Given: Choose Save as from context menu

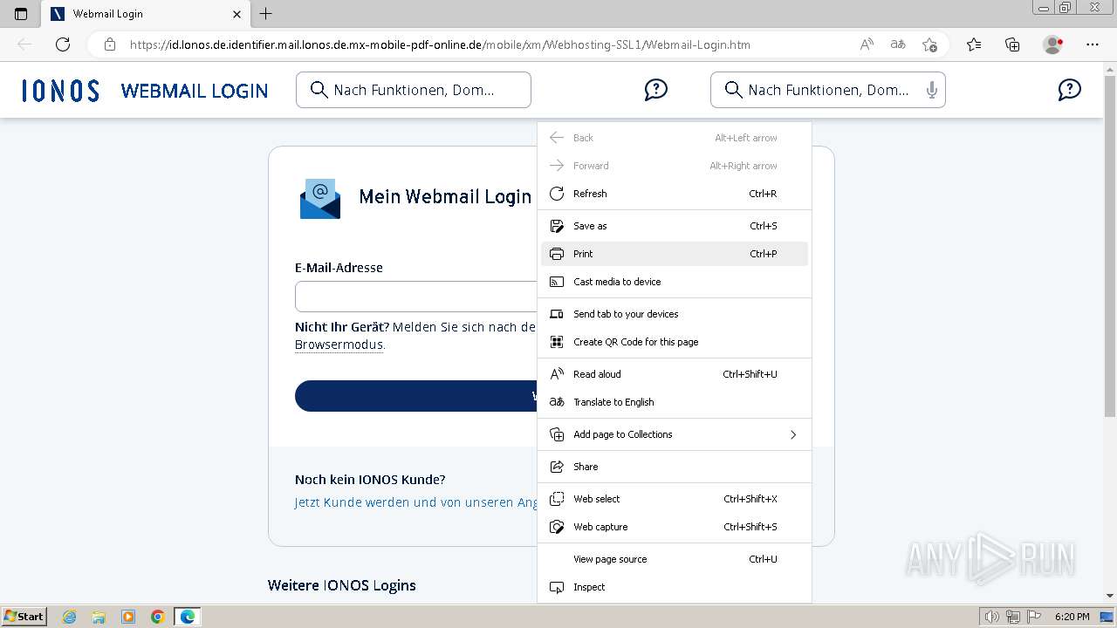Looking at the screenshot, I should (675, 226).
